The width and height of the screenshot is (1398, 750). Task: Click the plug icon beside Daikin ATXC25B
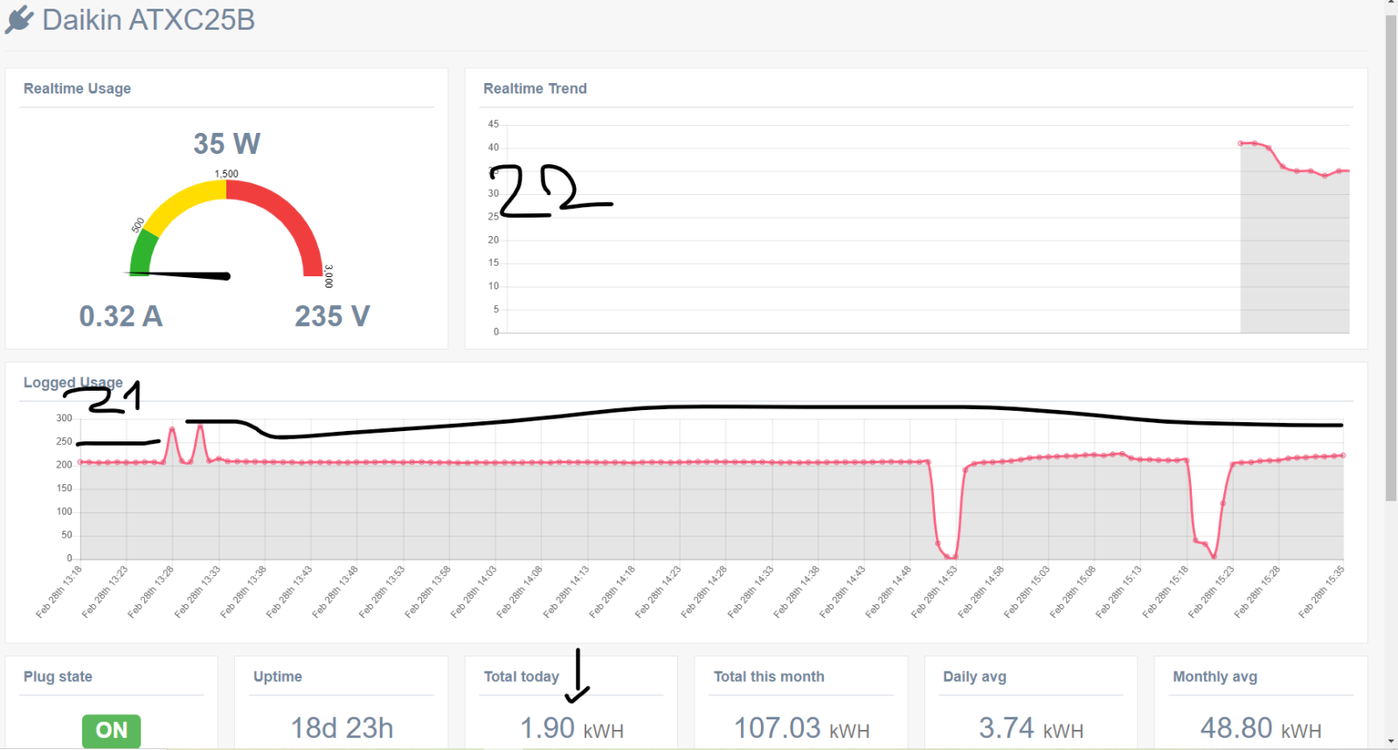click(x=19, y=19)
